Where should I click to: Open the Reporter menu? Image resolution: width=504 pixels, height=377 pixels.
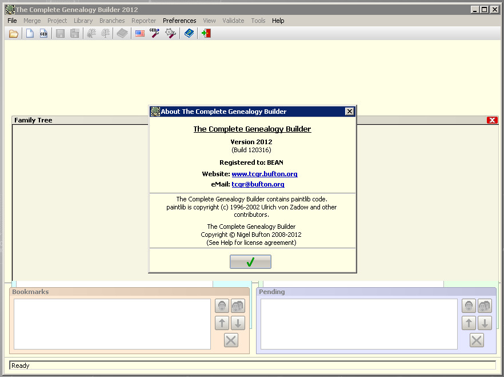tap(143, 21)
